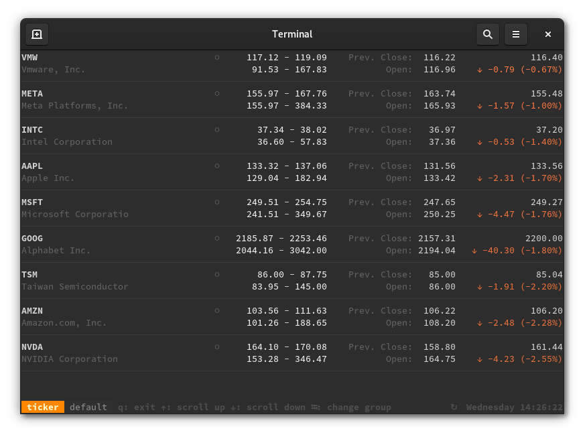
Task: Click the 'Meta Platforms, Inc.' company name
Action: [75, 106]
